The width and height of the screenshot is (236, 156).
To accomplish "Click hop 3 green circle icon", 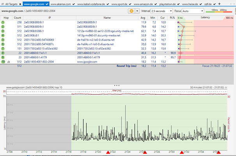I will (x=3, y=31).
